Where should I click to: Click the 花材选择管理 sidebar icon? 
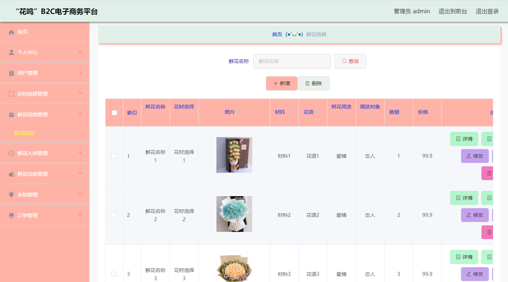coord(11,94)
